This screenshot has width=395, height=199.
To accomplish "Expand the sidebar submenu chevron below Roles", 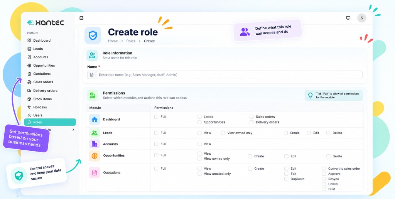I will point(73,130).
